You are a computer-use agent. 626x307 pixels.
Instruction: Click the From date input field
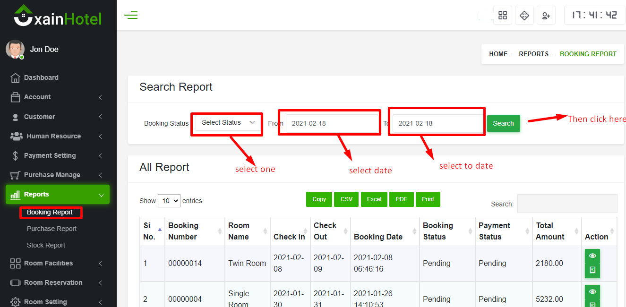coord(332,123)
